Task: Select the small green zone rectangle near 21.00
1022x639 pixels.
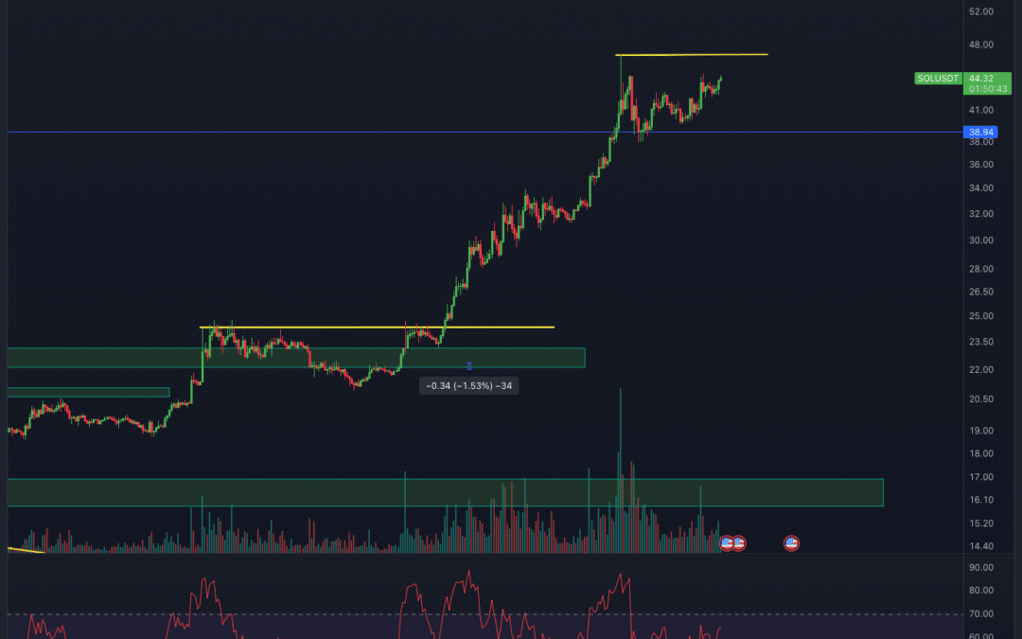Action: click(x=89, y=393)
